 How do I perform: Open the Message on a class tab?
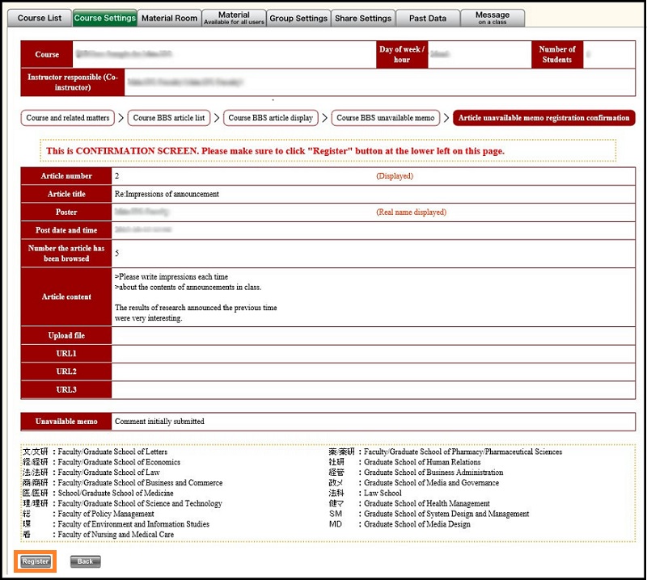[493, 18]
